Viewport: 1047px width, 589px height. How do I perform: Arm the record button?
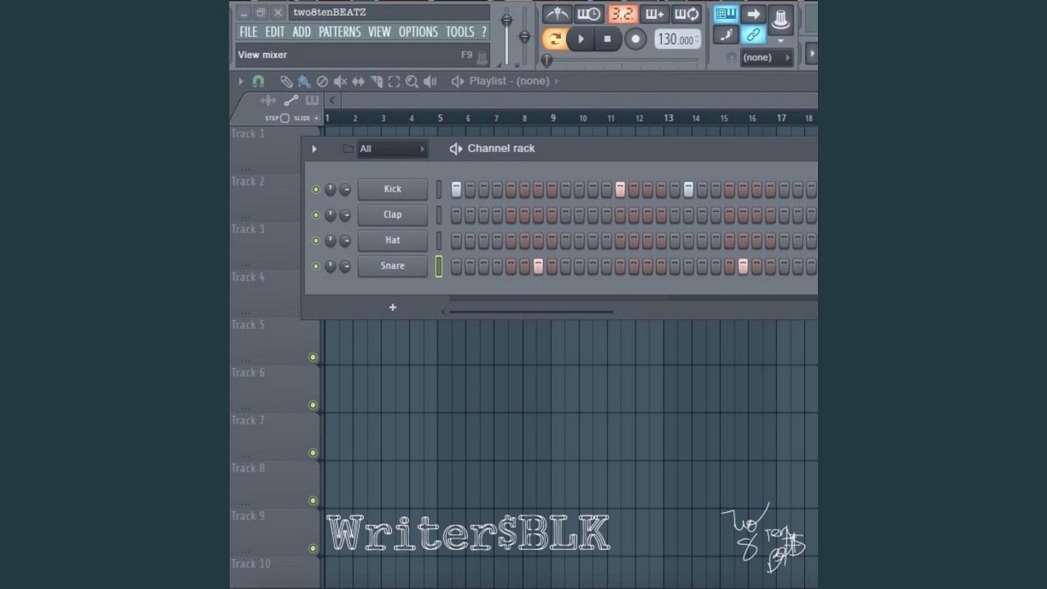(x=635, y=38)
